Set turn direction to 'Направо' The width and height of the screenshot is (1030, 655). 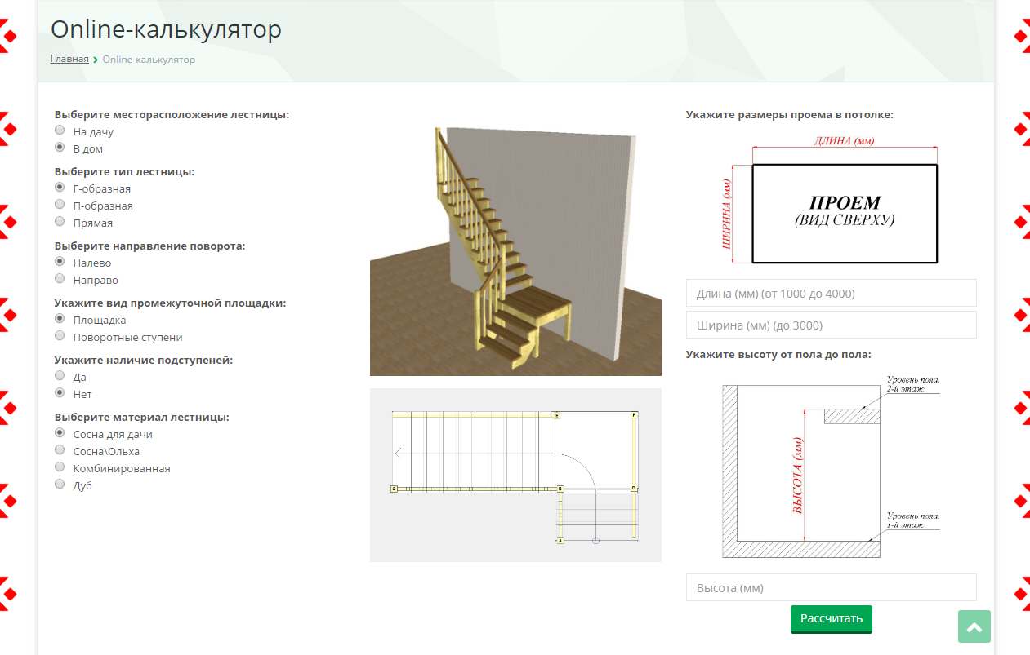coord(60,279)
